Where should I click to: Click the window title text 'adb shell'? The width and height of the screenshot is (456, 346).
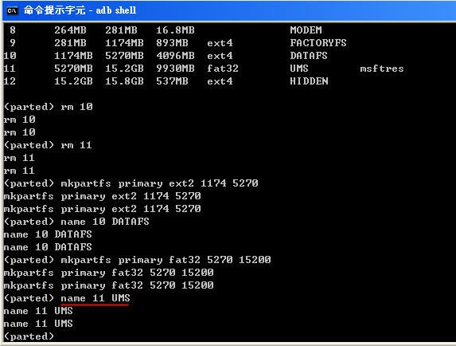[x=115, y=10]
